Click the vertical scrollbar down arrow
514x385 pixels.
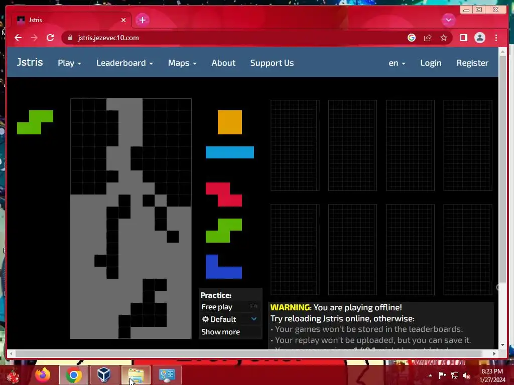503,344
